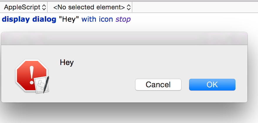Image resolution: width=258 pixels, height=123 pixels.
Task: Click the dialog's title bar
Action: pyautogui.click(x=124, y=38)
